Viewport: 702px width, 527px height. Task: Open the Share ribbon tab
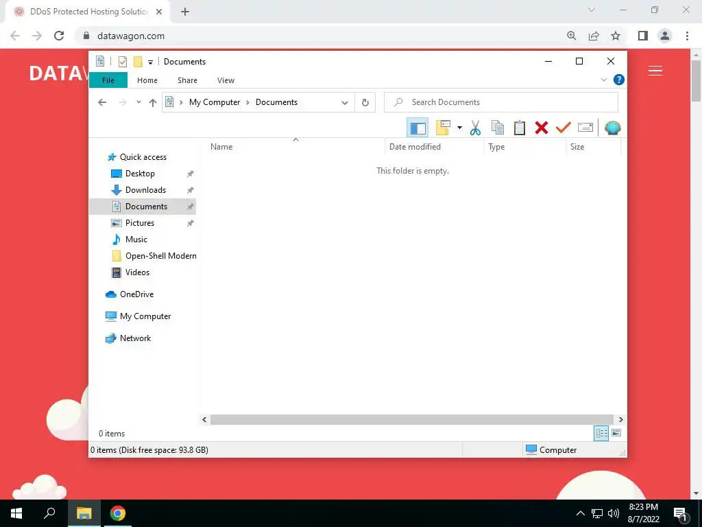coord(187,80)
